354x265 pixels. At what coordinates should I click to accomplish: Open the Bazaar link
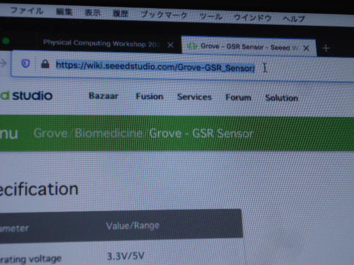[103, 96]
